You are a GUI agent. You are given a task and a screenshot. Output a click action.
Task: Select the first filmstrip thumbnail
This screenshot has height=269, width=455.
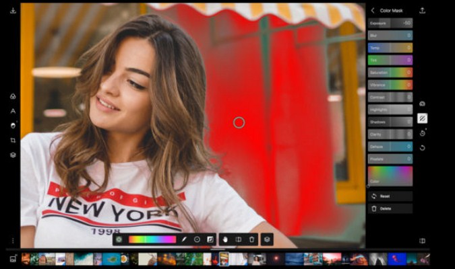tap(26, 259)
